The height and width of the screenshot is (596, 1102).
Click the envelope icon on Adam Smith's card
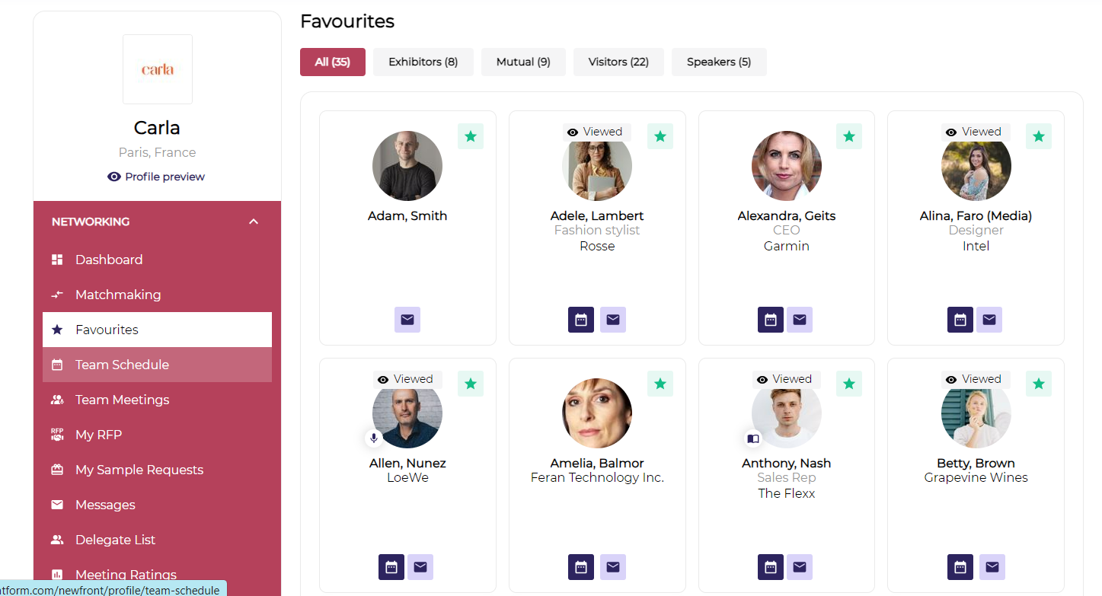click(407, 320)
